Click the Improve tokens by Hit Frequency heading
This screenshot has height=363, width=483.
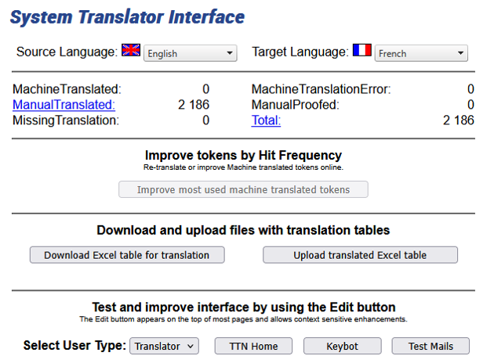click(x=243, y=156)
